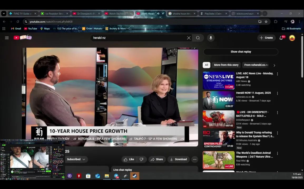Select 'From nzherald.co.nz' chip
304x189 pixels.
[256, 65]
